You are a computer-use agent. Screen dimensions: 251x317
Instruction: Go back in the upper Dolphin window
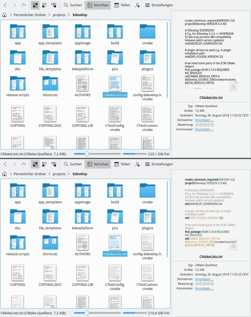click(x=5, y=5)
